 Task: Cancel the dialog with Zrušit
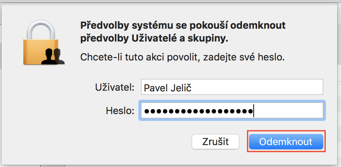pos(215,142)
